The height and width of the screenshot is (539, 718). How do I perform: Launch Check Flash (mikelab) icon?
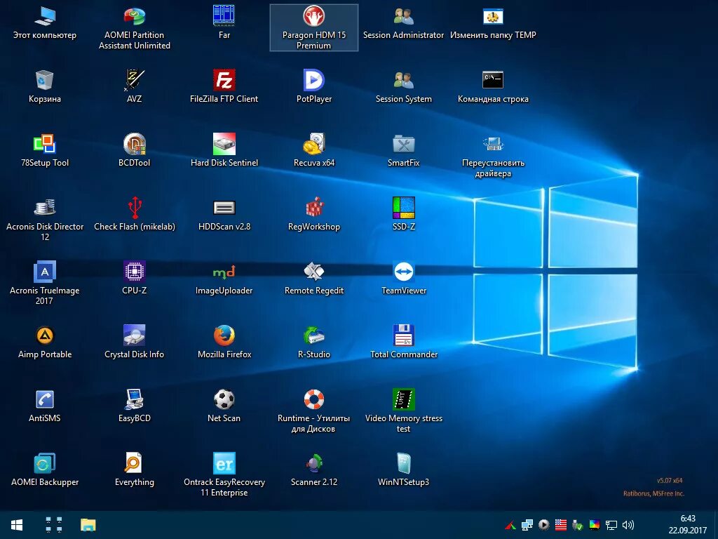pyautogui.click(x=134, y=214)
